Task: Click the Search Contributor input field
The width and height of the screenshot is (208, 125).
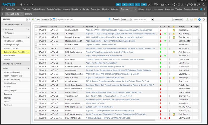Action: (x=142, y=19)
